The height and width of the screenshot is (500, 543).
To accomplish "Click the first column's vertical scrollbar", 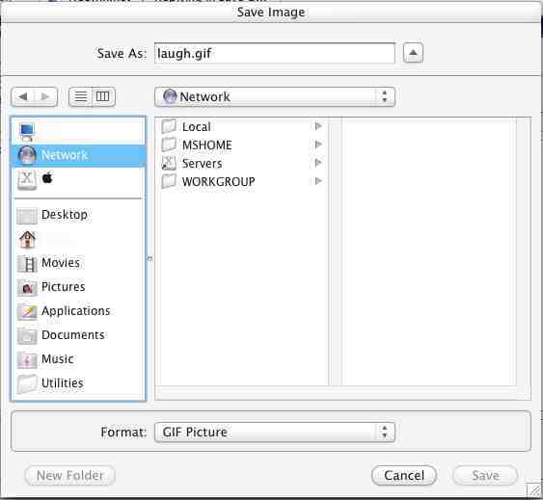I will click(335, 251).
